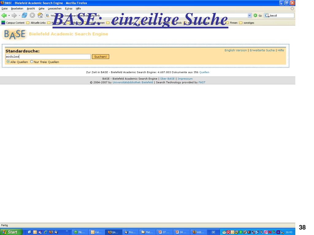Follow the FAST link
This screenshot has height=235, width=314.
click(x=202, y=82)
